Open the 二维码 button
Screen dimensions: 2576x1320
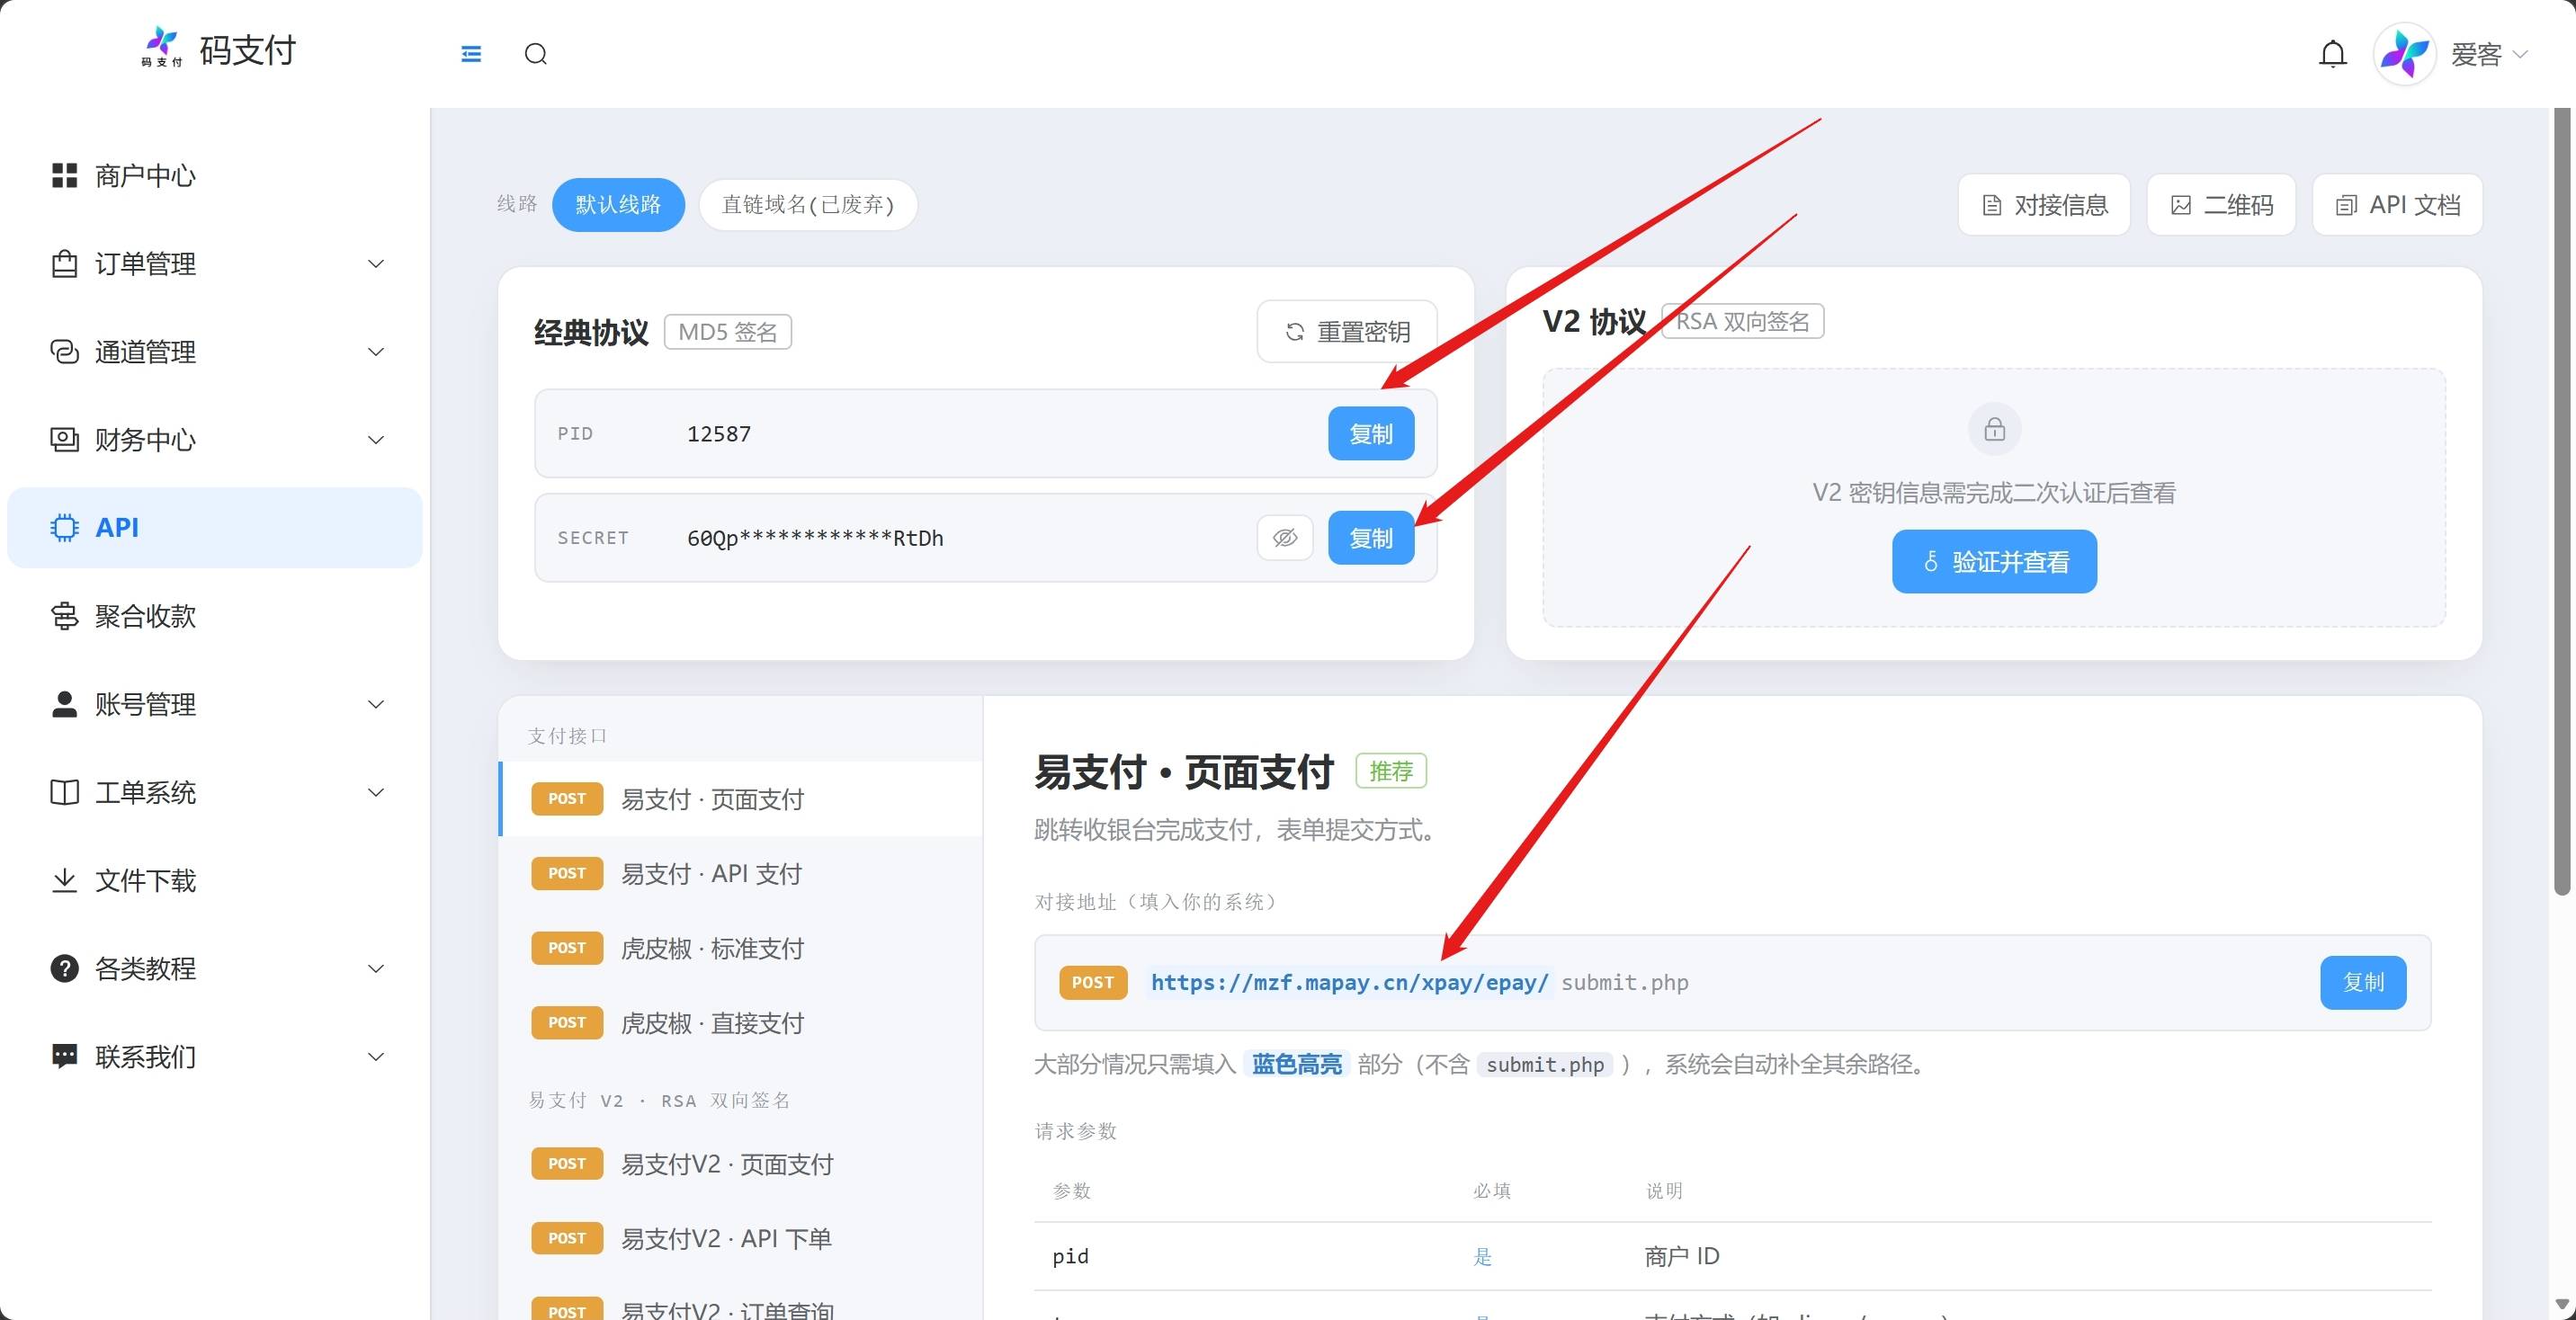click(x=2221, y=205)
